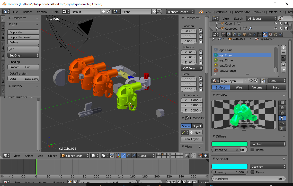
Task: Enable the Diffuse Ramp checkbox
Action: (252, 150)
